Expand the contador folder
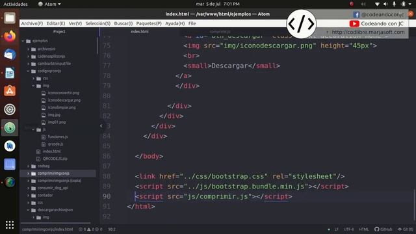416x234 pixels. pyautogui.click(x=29, y=195)
